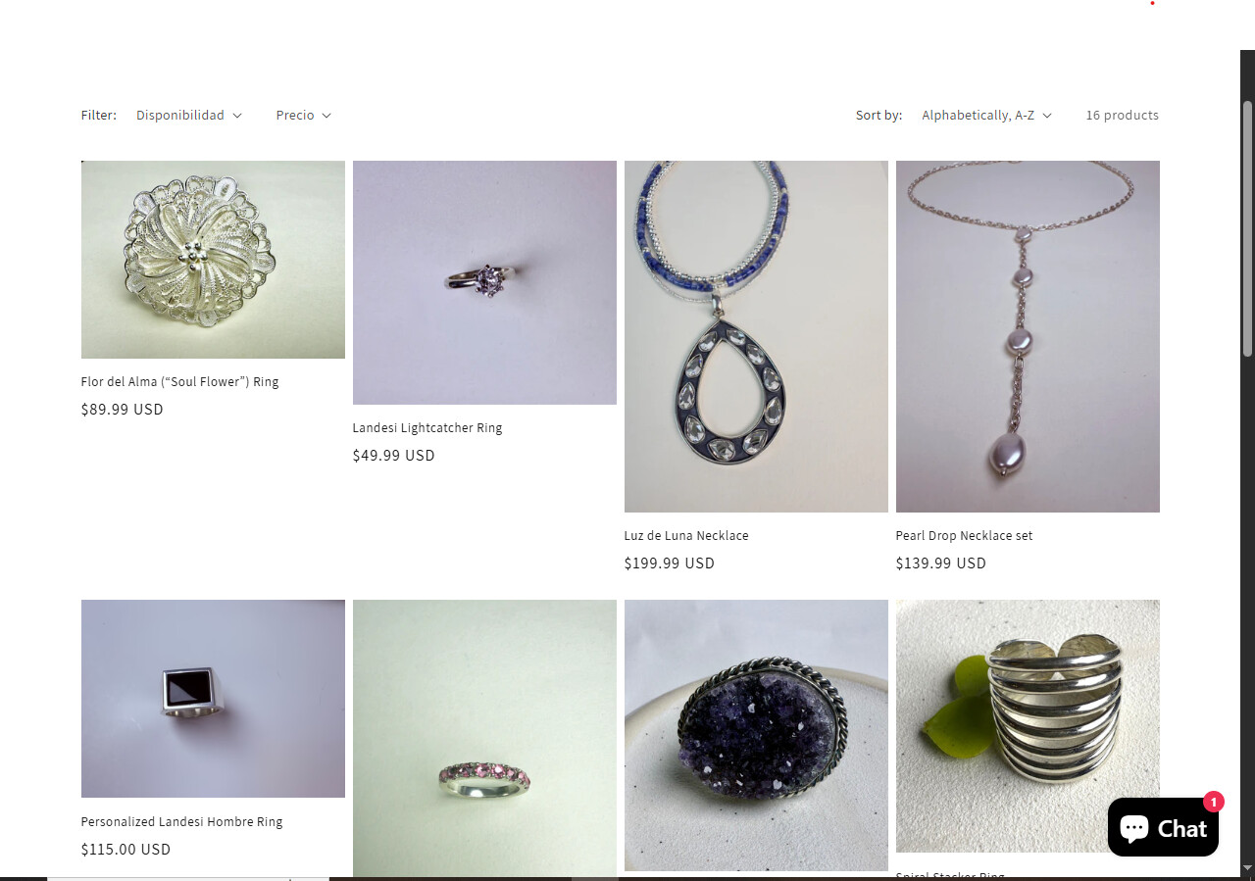Open Luz de Luna Necklace title link
This screenshot has width=1255, height=881.
coord(686,535)
